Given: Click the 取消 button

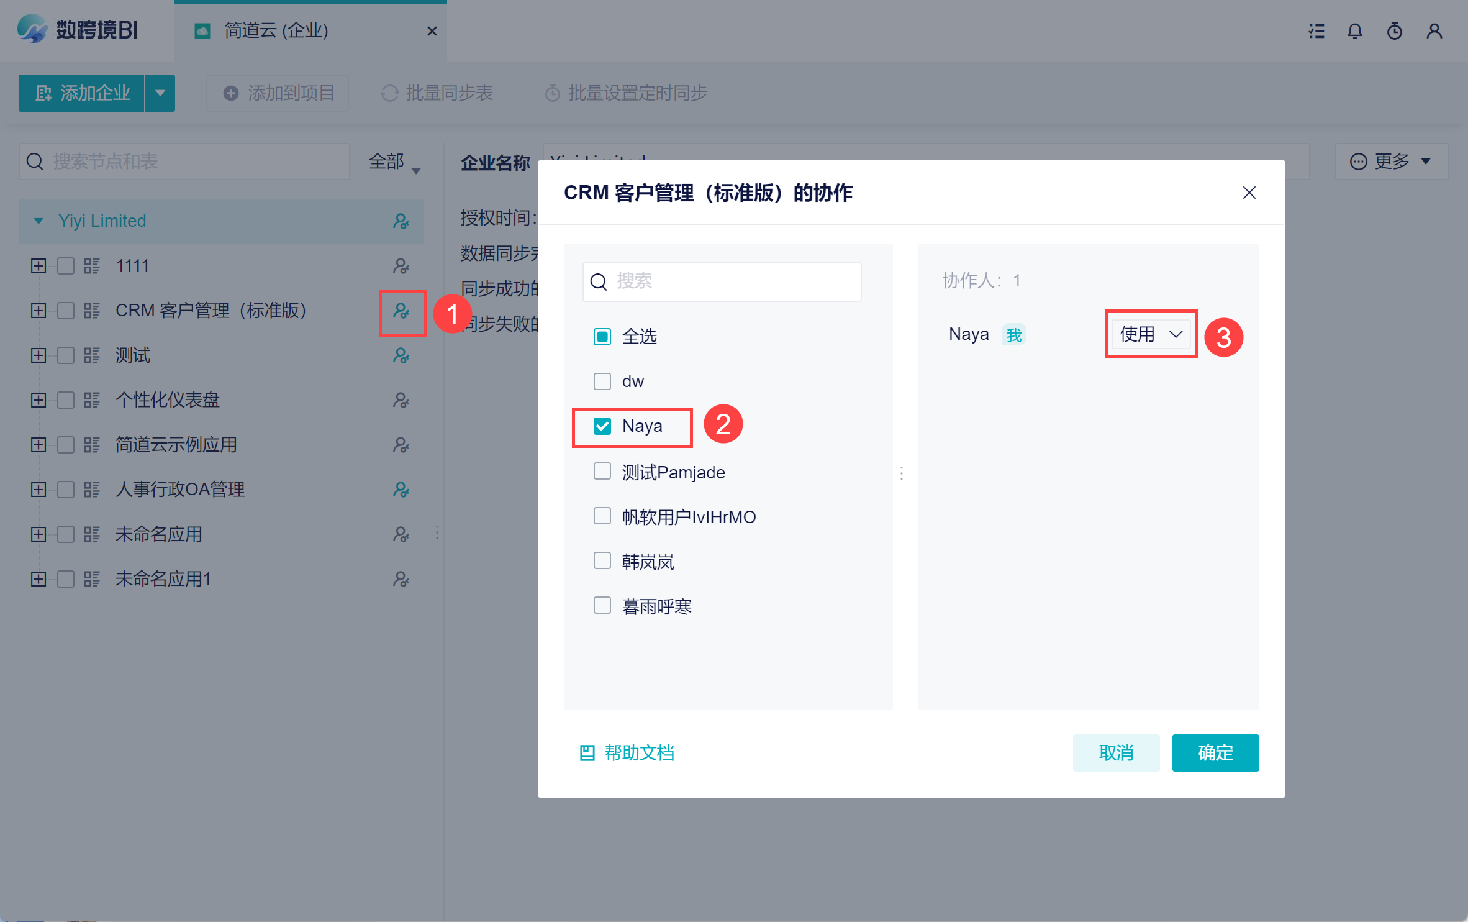Looking at the screenshot, I should tap(1115, 752).
